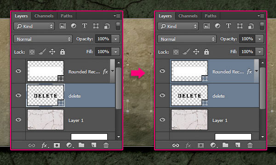Open Normal blend mode dropdown in right panel
The width and height of the screenshot is (276, 165).
click(187, 39)
